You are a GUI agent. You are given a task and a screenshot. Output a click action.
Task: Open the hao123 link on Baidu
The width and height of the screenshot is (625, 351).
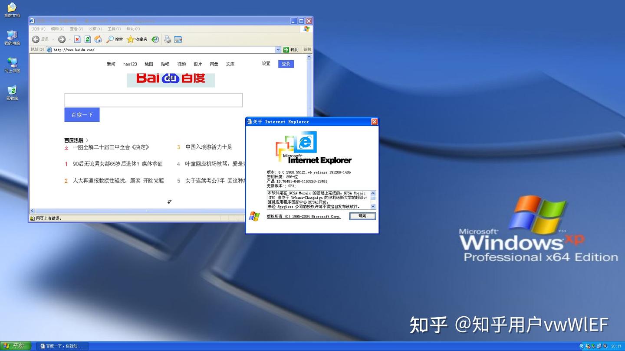130,64
